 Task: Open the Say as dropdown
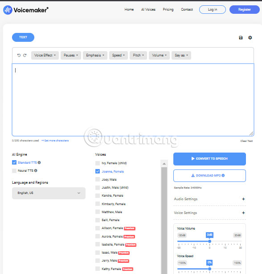(181, 56)
